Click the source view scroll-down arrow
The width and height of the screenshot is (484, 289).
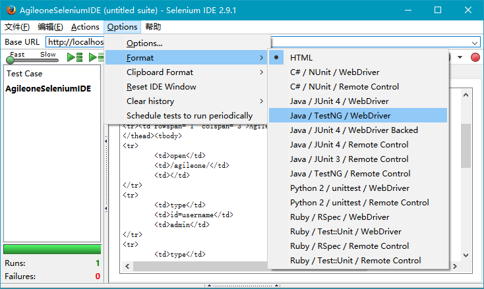click(x=466, y=255)
